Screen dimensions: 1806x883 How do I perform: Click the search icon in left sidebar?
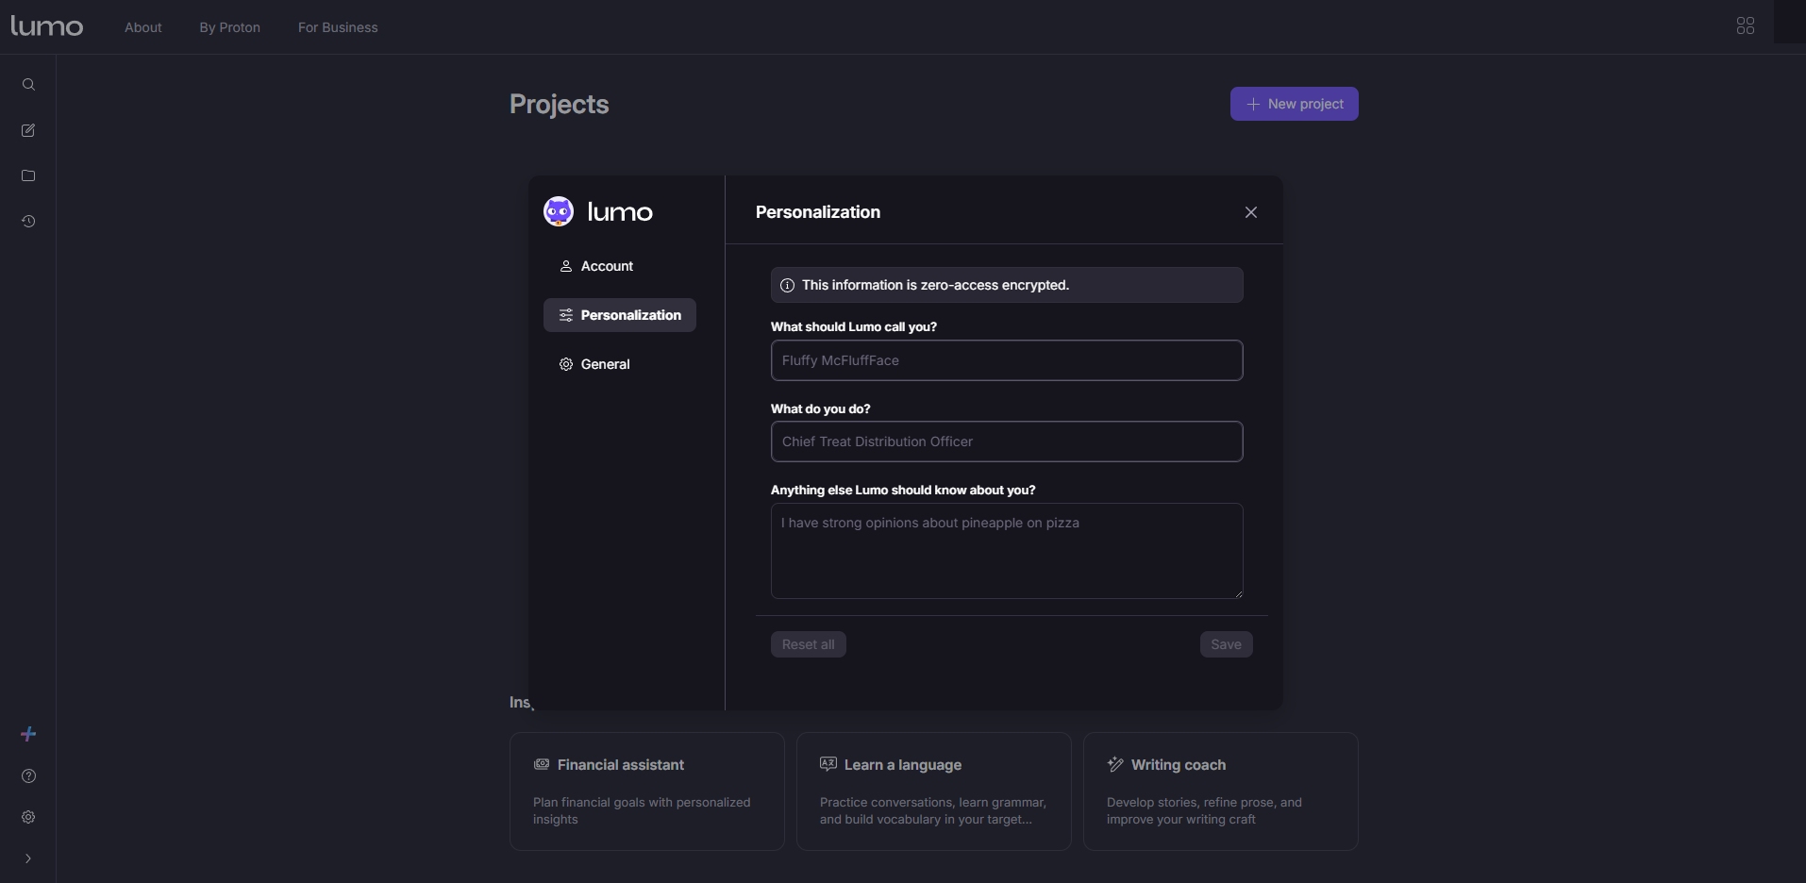[28, 85]
